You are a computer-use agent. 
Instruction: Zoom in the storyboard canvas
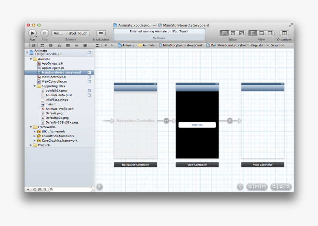[288, 187]
